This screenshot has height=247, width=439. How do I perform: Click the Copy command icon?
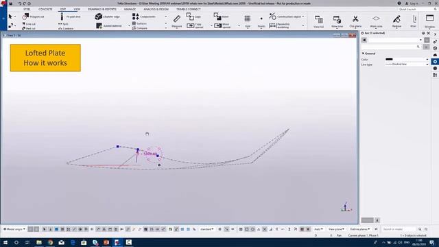190,16
